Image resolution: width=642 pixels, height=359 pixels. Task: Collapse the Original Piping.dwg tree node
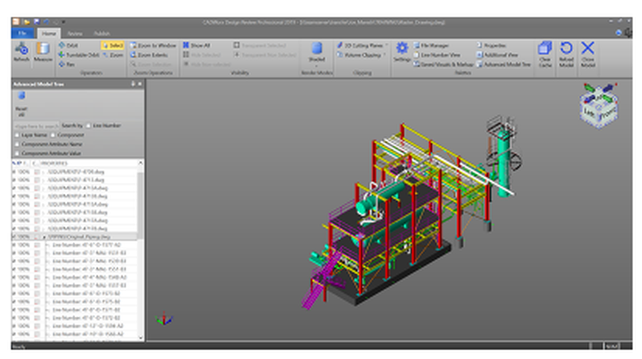click(x=44, y=237)
